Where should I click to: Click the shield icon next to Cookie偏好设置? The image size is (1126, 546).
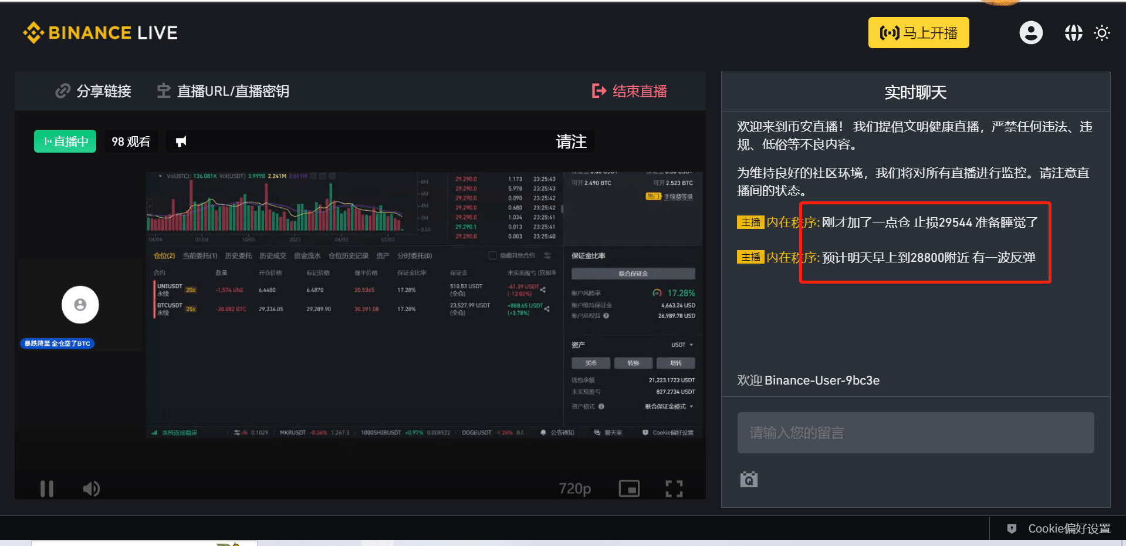coord(1011,528)
